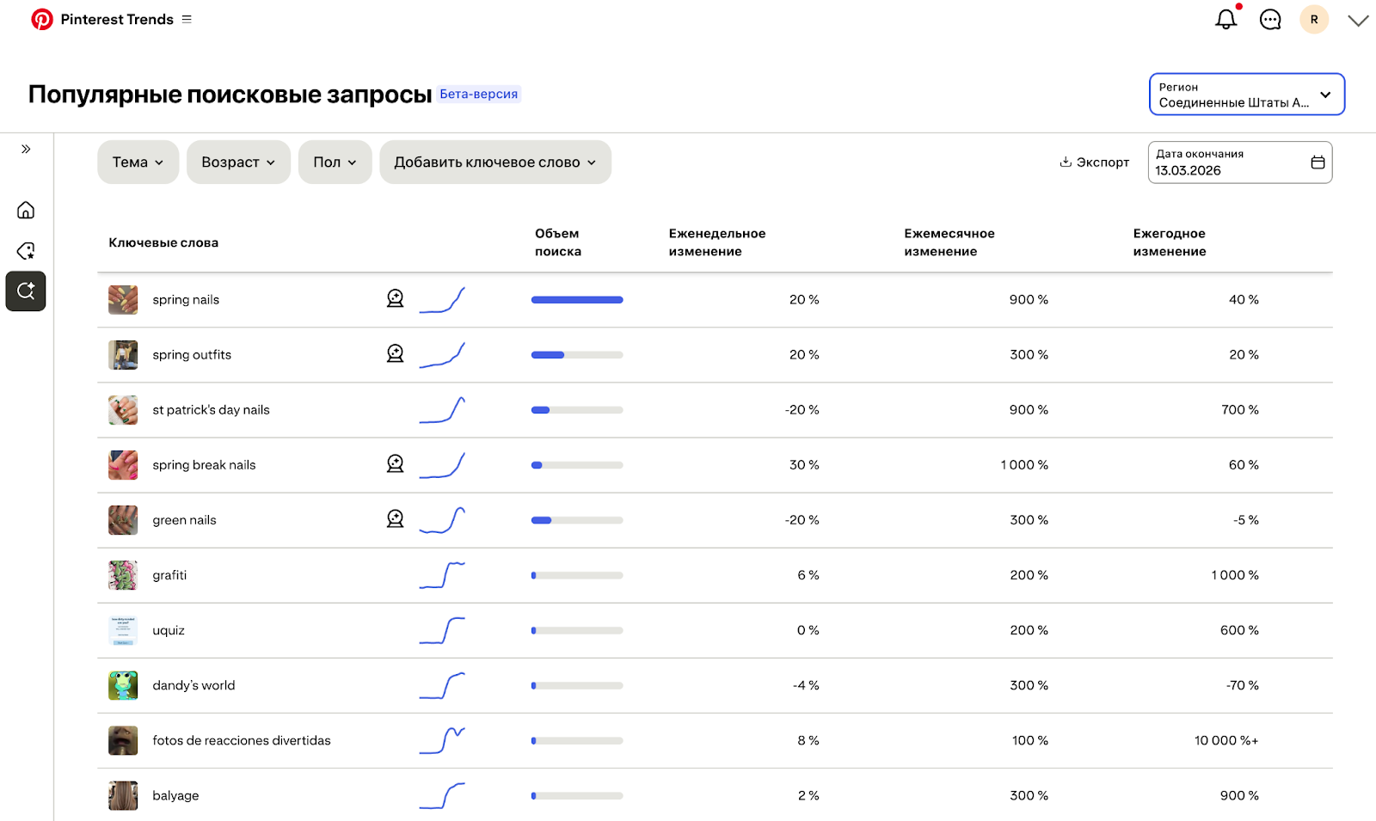Open the Пол filter dropdown
Image resolution: width=1376 pixels, height=821 pixels.
[335, 162]
